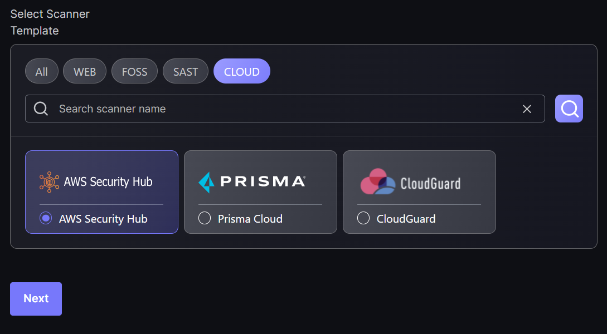Select the AWS Security Hub radio button
This screenshot has height=334, width=607.
[x=46, y=218]
